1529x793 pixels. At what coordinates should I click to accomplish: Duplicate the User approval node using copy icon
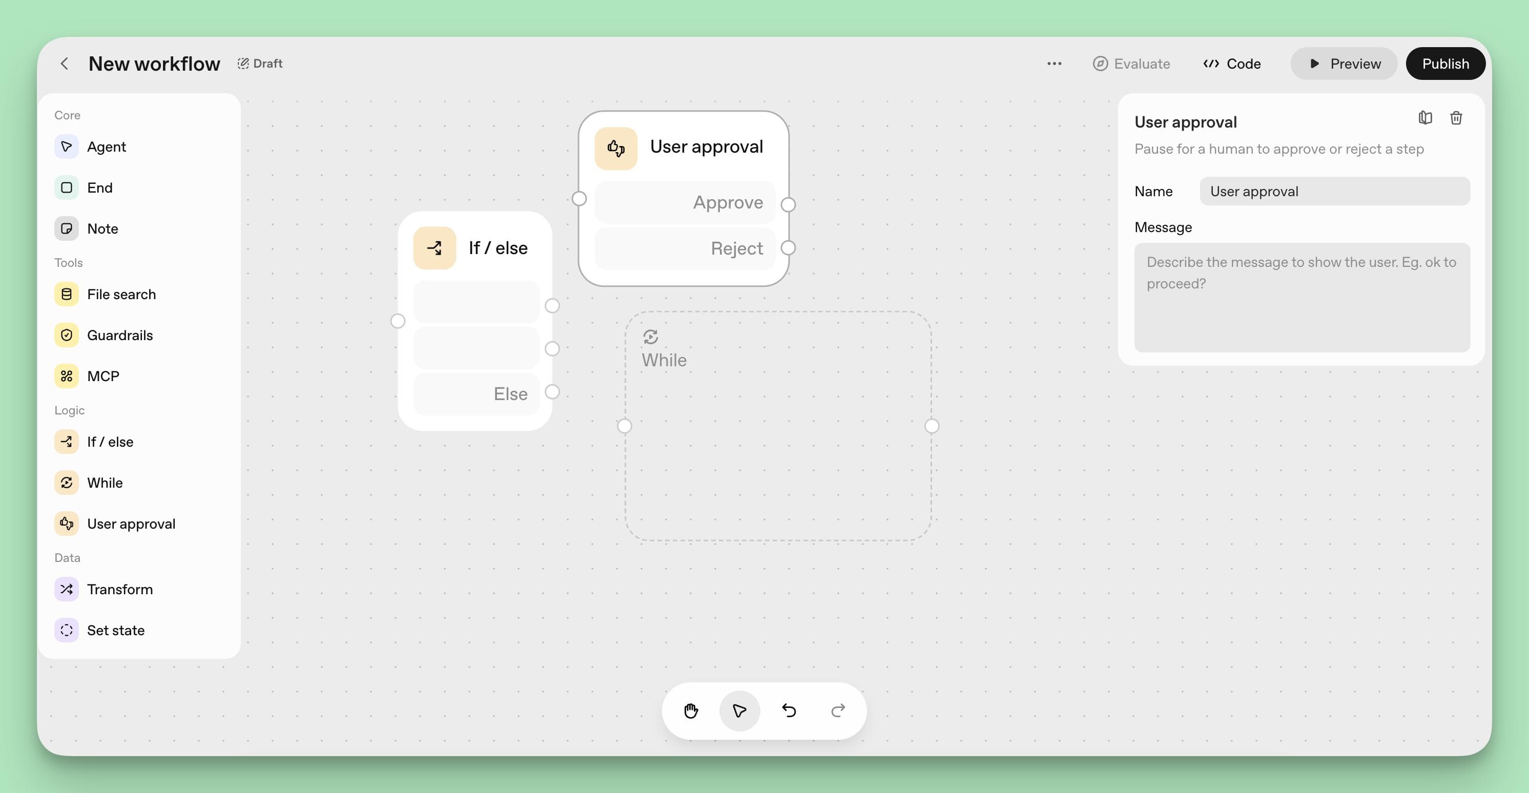[x=1425, y=117]
